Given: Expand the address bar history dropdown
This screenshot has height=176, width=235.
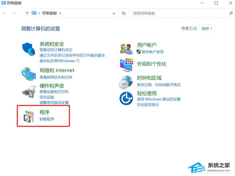Looking at the screenshot, I should click(x=114, y=13).
